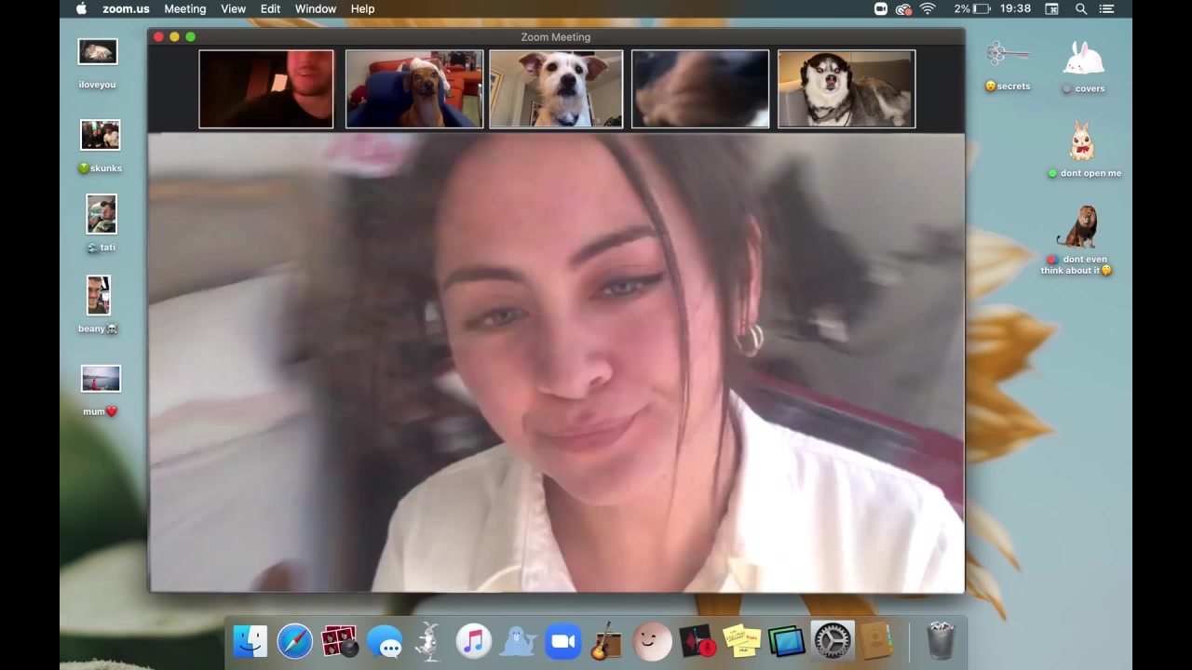Open Photo Booth in the dock
Image resolution: width=1192 pixels, height=670 pixels.
click(339, 642)
